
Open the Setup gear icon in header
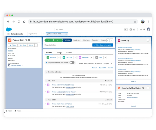141,30
